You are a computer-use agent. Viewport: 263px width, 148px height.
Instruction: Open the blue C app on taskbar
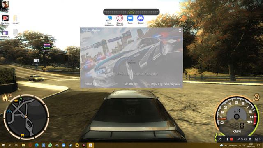pyautogui.click(x=44, y=145)
